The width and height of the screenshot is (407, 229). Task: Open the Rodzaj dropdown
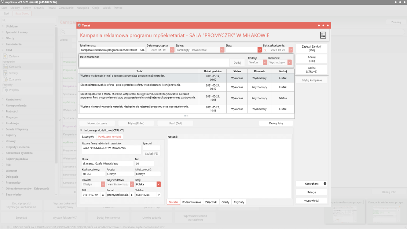[265, 62]
